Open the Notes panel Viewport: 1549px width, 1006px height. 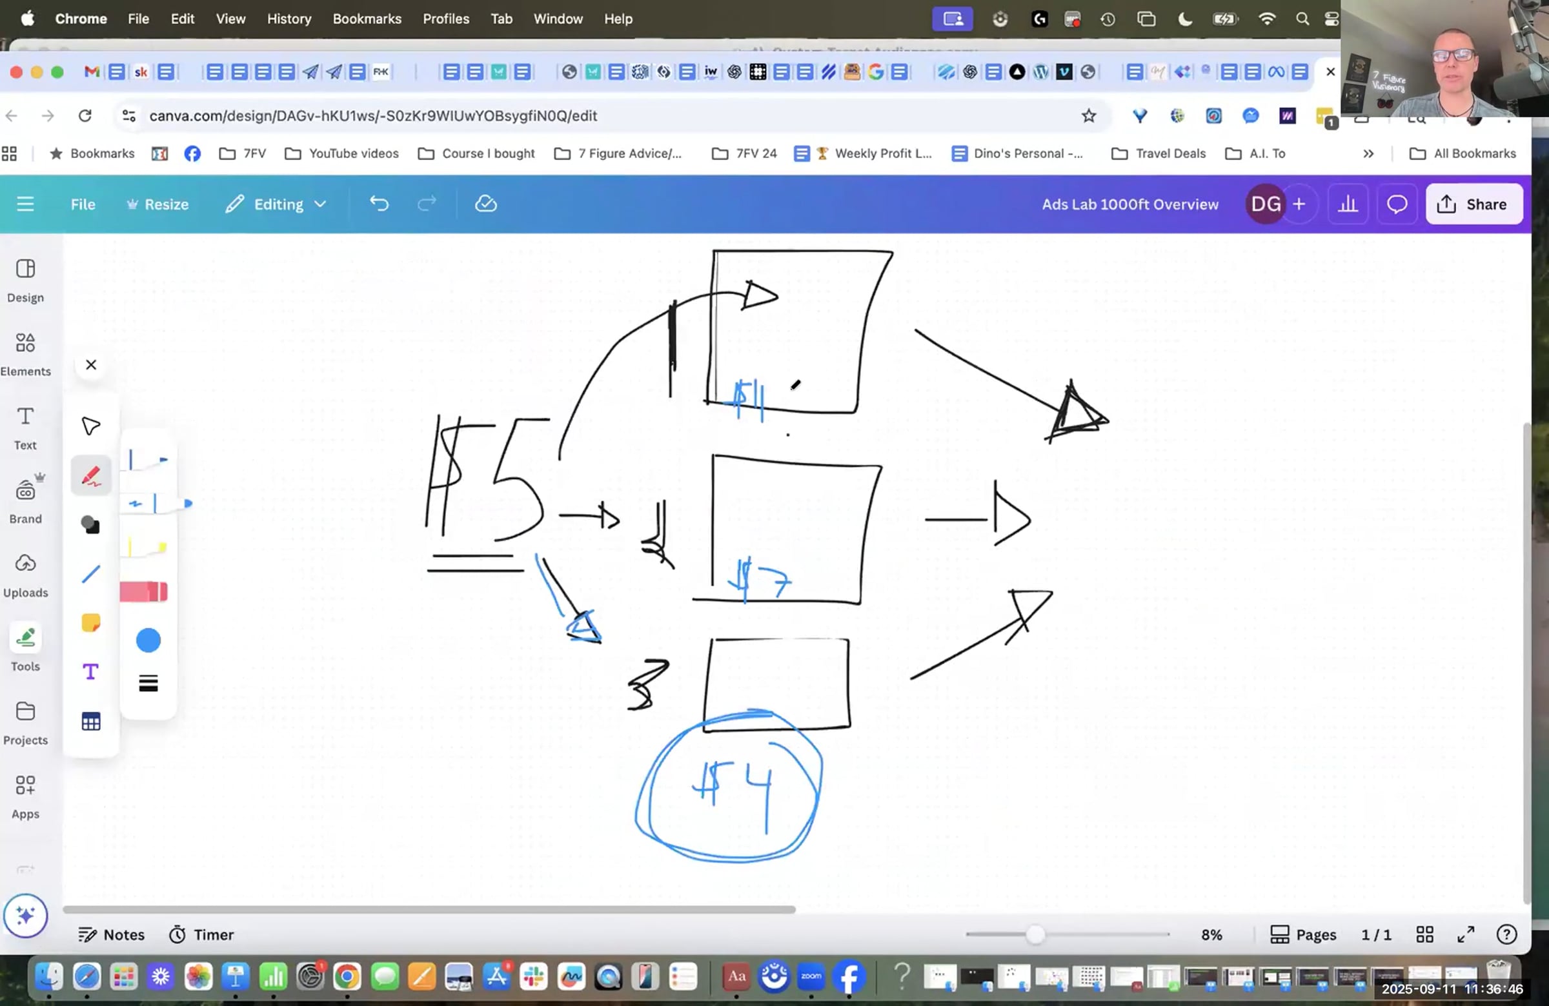[x=111, y=934]
